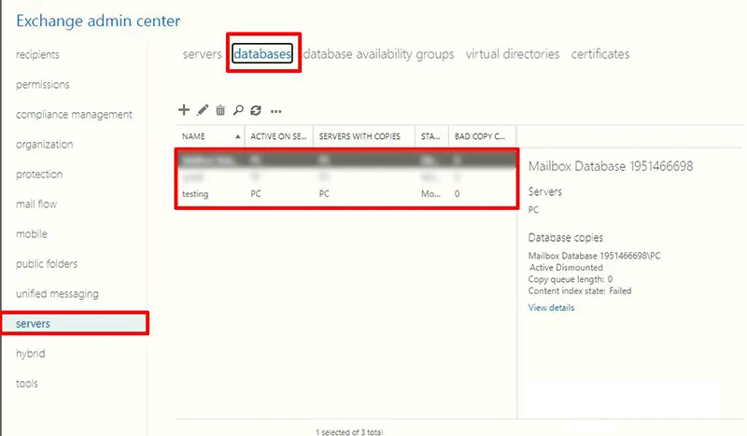
Task: Delete database using trash icon
Action: click(220, 110)
